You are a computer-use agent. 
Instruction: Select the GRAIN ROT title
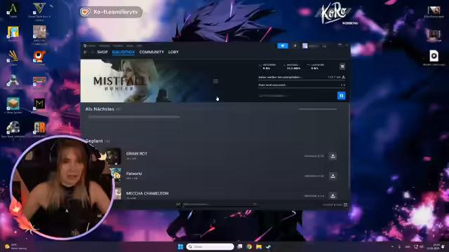137,154
